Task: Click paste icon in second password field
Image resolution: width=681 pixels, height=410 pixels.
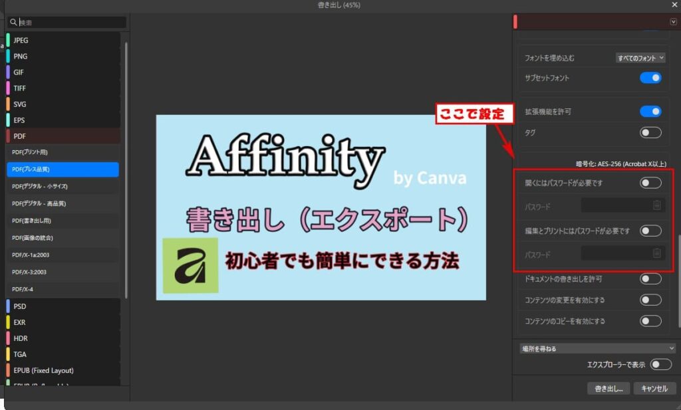Action: point(656,253)
